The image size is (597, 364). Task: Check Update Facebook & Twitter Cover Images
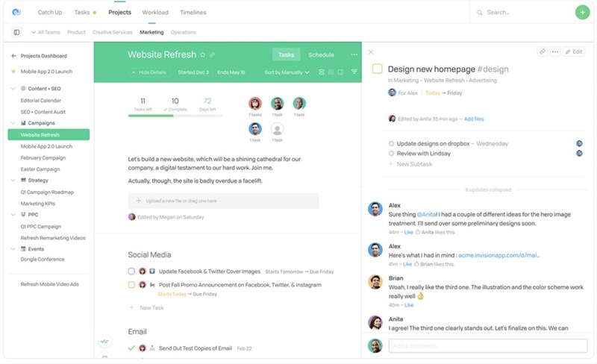131,272
